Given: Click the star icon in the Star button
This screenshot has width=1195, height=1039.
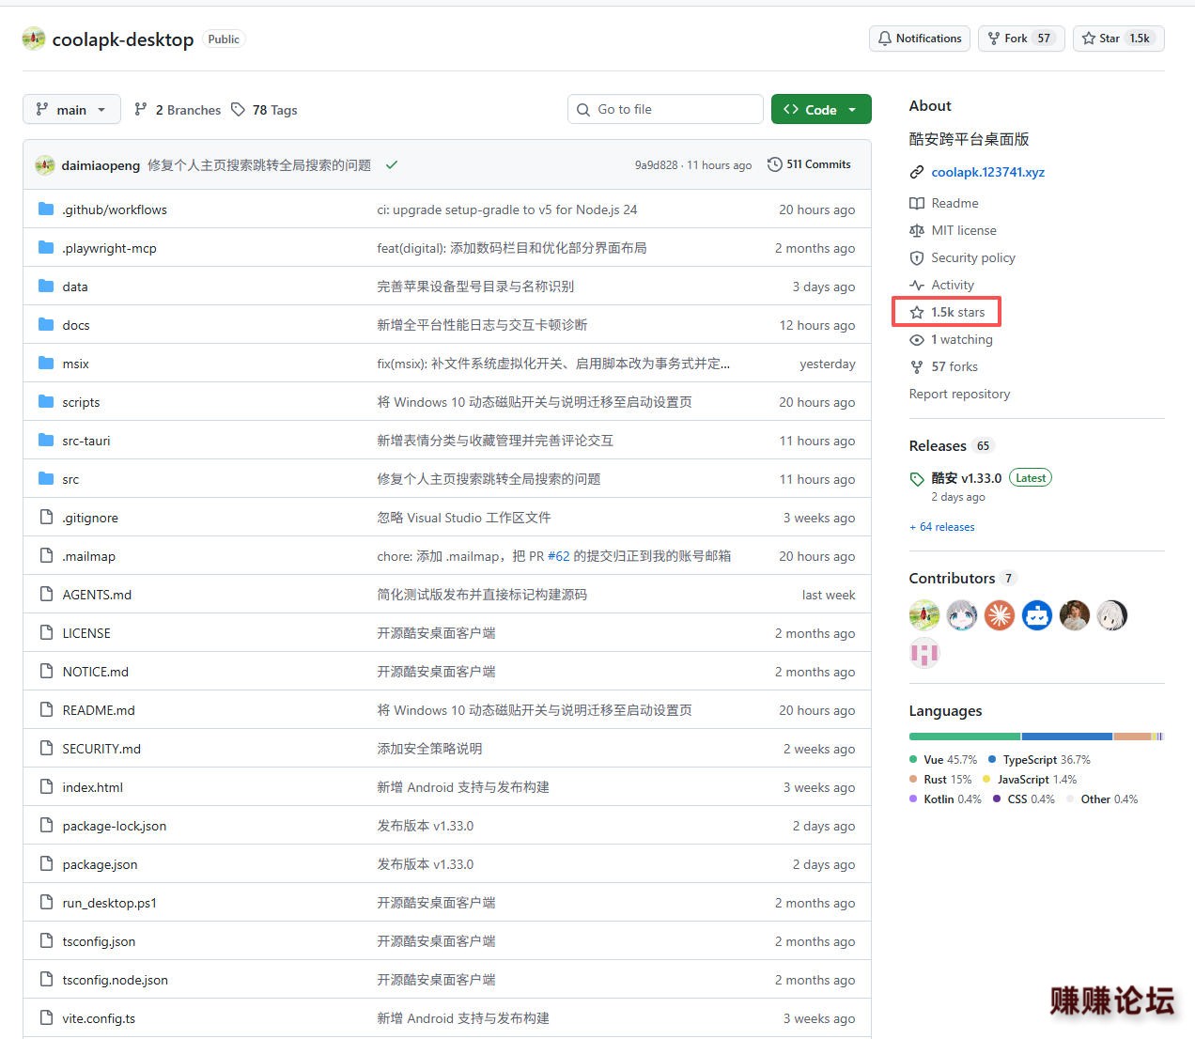Looking at the screenshot, I should [1089, 39].
